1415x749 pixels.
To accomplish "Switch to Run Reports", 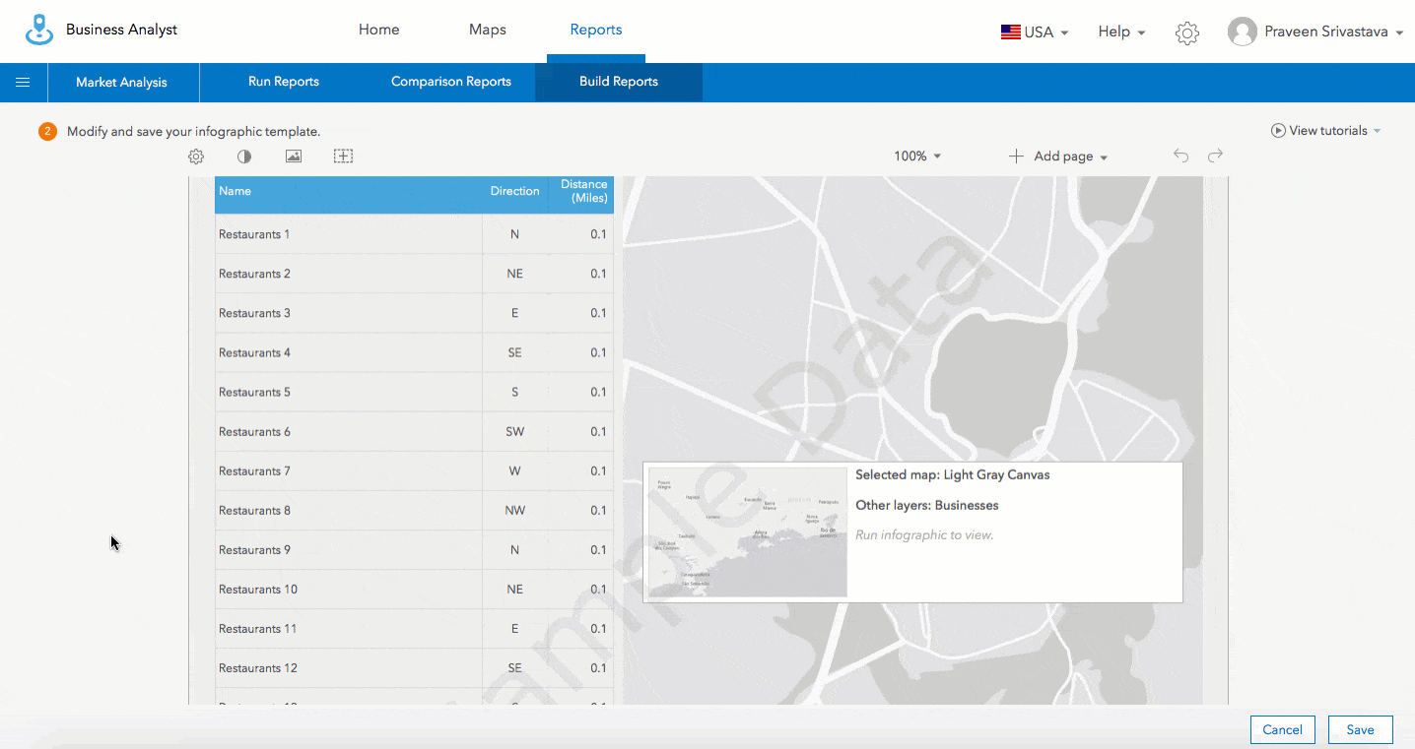I will (x=284, y=82).
